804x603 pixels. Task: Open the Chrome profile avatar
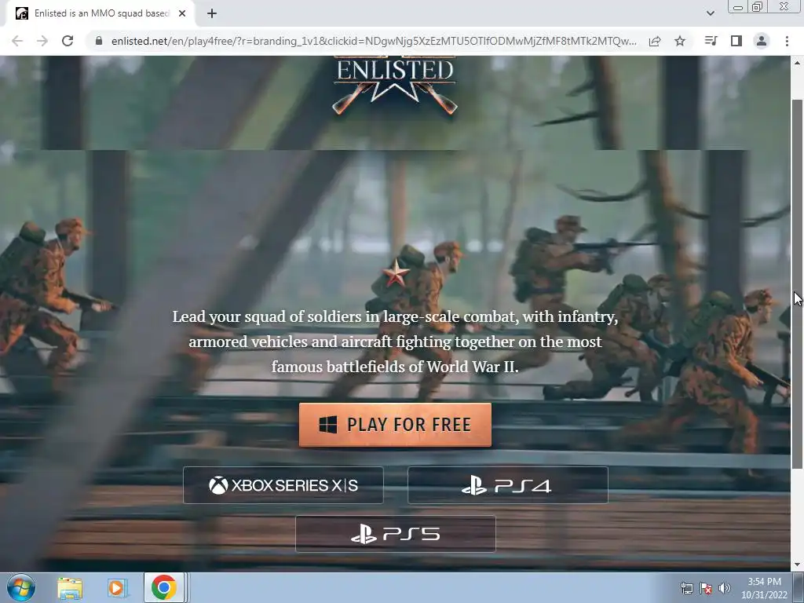[762, 41]
